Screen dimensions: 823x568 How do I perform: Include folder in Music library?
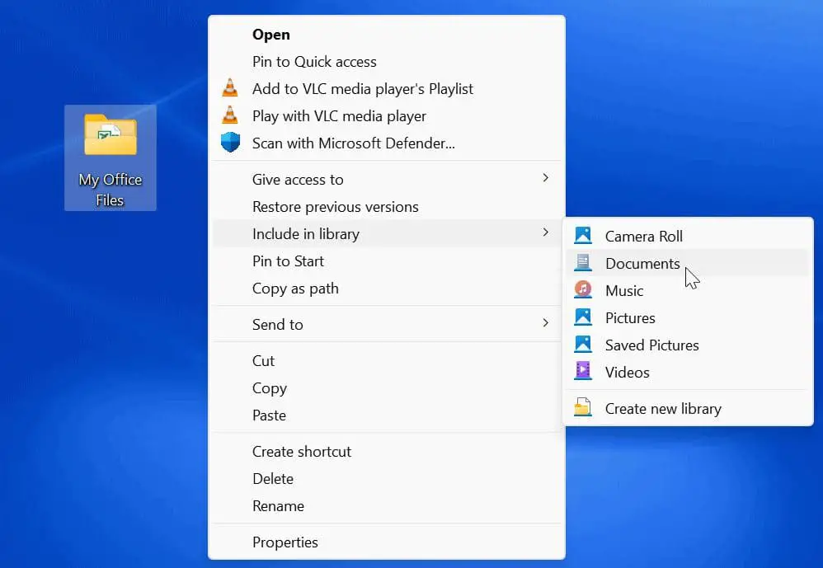coord(688,290)
